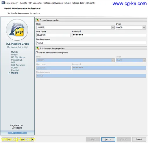Click the Script connection properties section icon
The image size is (148, 143).
[37, 48]
